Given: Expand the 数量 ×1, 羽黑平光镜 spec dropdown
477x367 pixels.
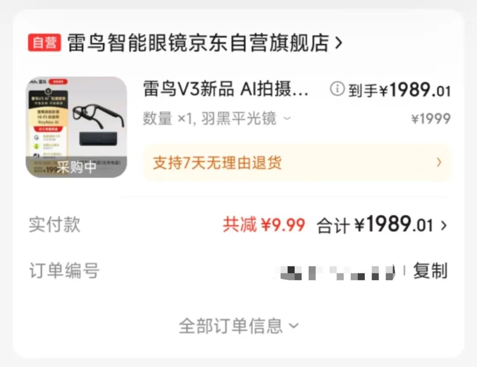Looking at the screenshot, I should click(217, 119).
